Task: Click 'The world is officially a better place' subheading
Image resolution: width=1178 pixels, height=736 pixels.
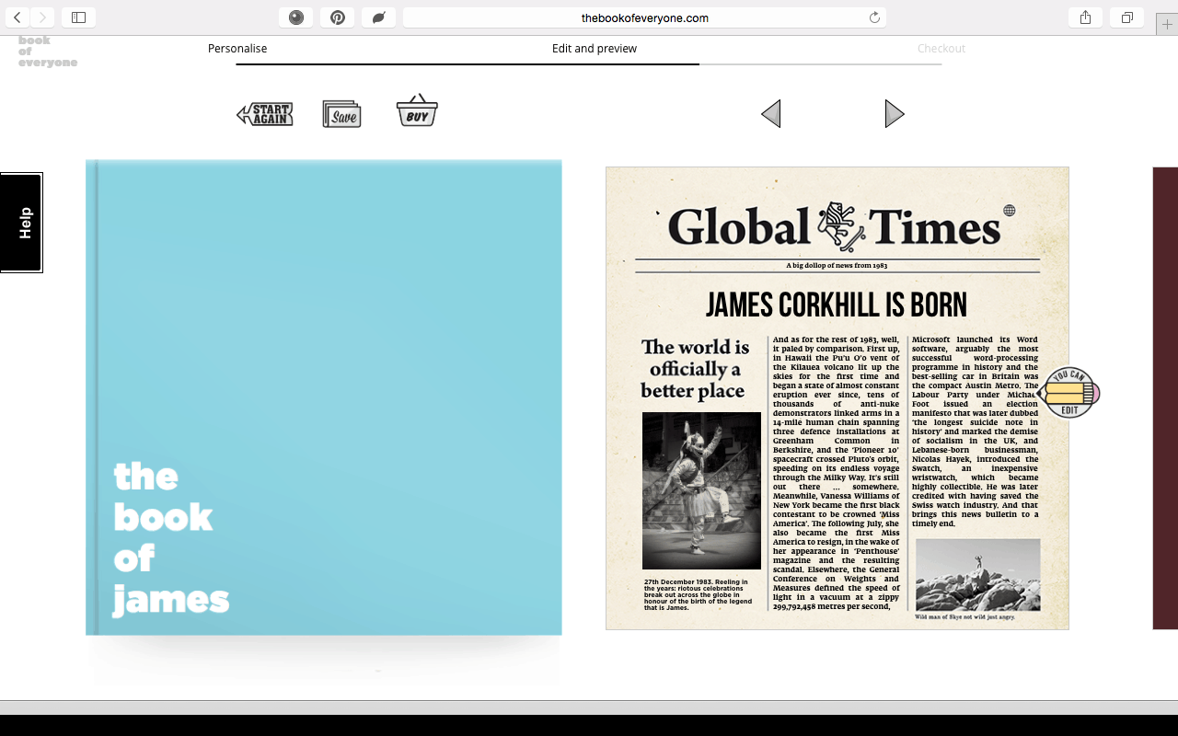Action: point(695,369)
